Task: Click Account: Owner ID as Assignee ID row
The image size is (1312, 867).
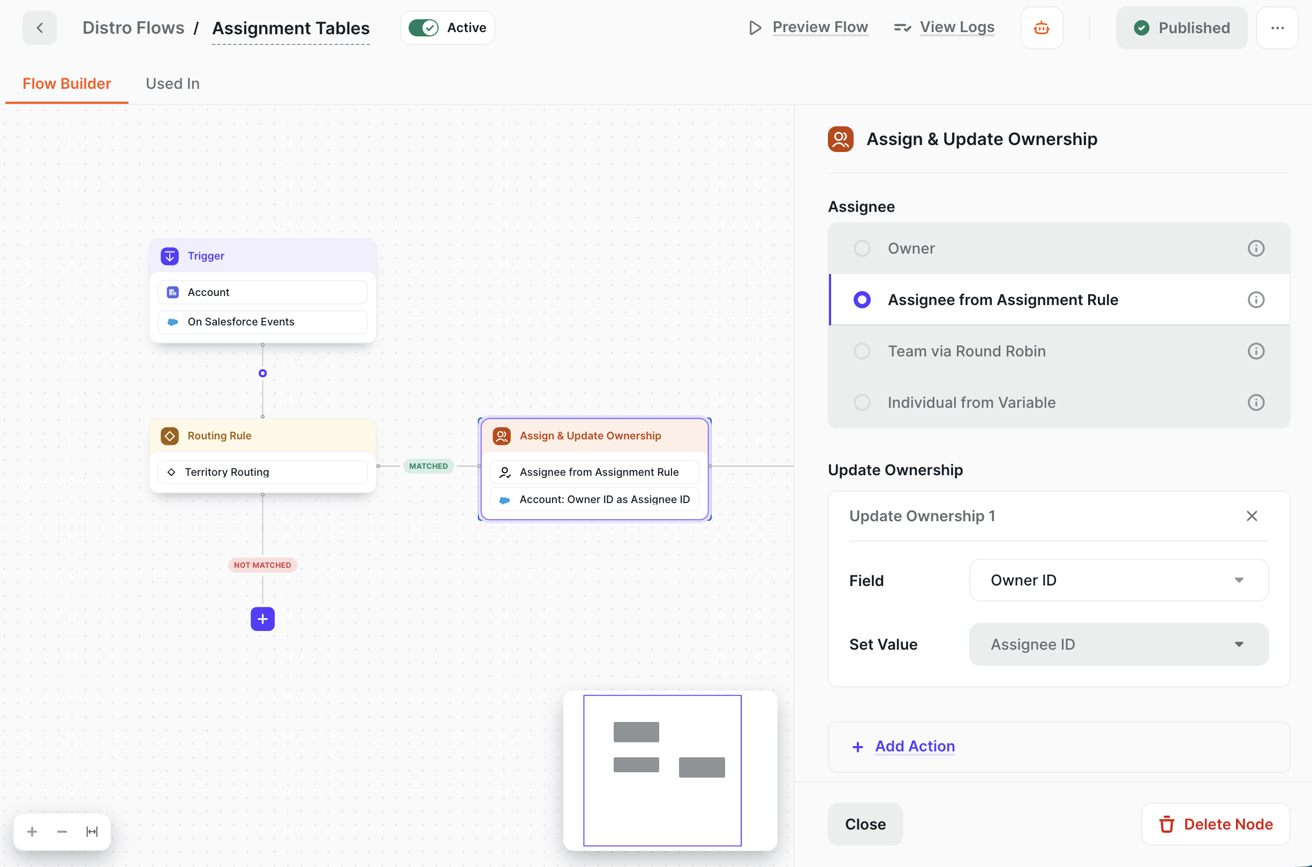Action: [594, 499]
